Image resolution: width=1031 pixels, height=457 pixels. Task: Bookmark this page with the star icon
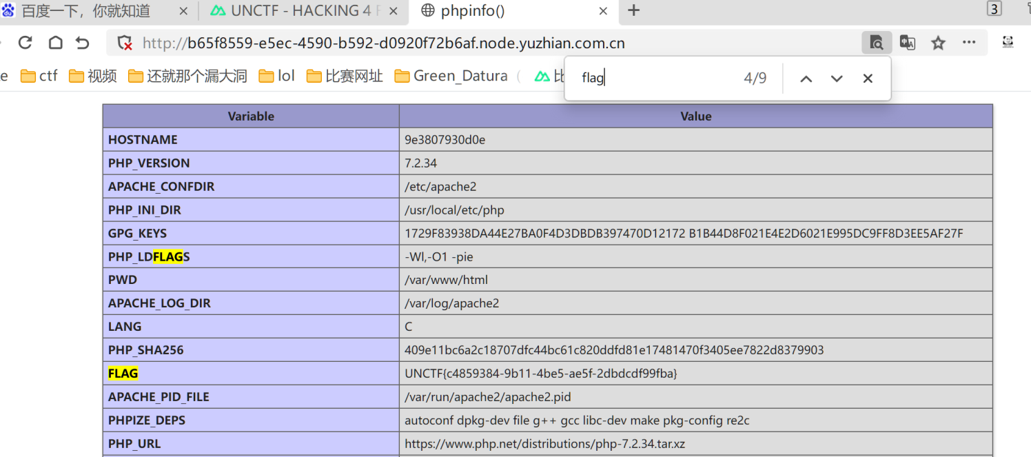pos(938,43)
